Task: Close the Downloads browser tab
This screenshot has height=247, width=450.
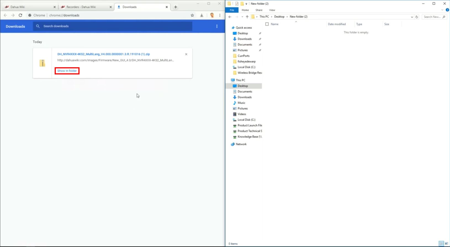Action: (167, 7)
